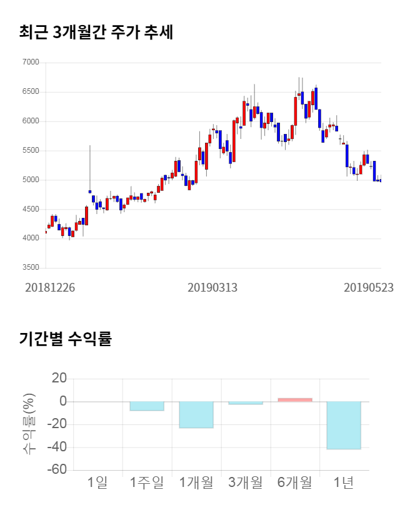The height and width of the screenshot is (507, 400).
Task: Click the 20190313 date label
Action: pos(212,287)
